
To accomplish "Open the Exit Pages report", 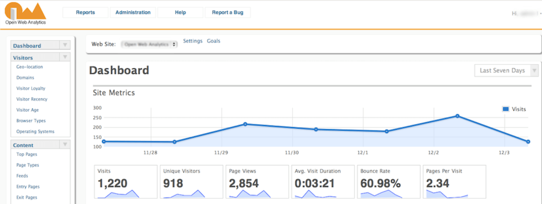I will (x=27, y=198).
